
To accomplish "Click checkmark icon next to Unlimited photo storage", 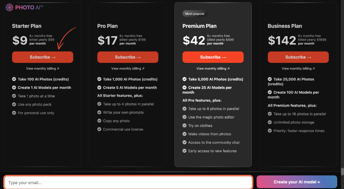I will (270, 122).
